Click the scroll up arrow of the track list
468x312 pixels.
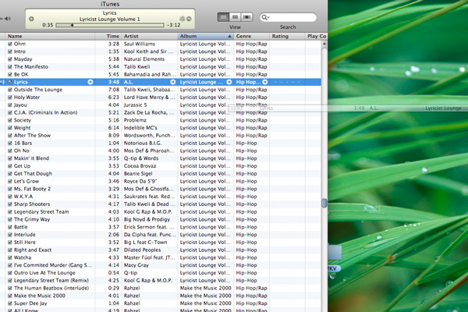coord(324,44)
